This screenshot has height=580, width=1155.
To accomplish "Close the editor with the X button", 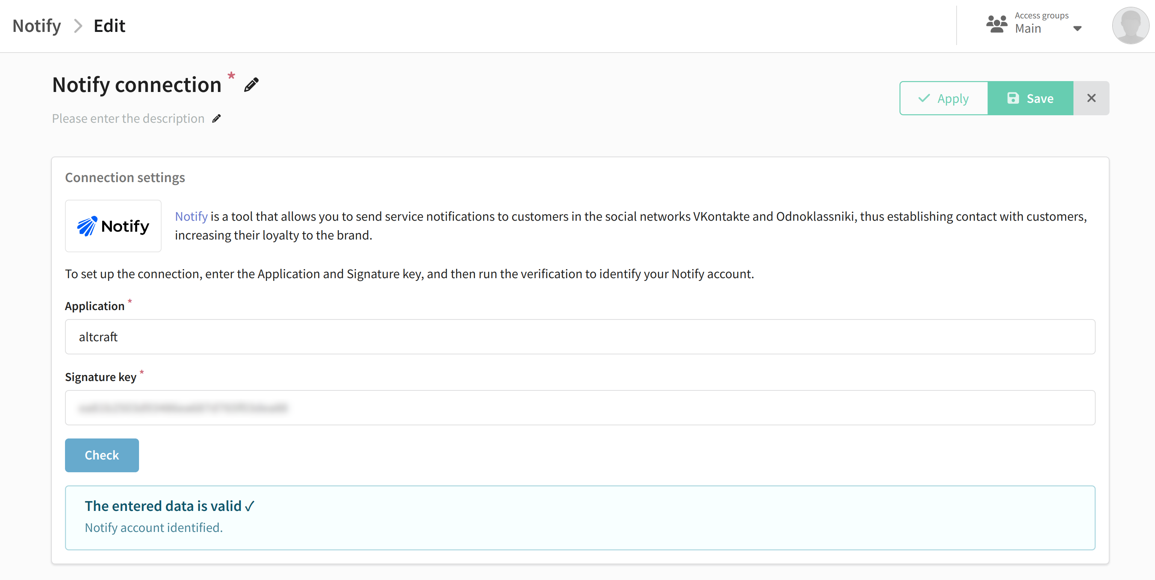I will [1092, 98].
